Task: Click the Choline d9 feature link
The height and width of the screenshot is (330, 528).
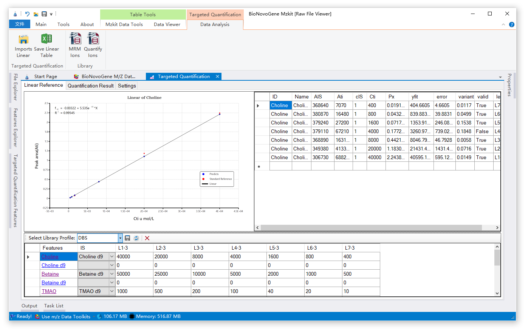Action: 53,265
